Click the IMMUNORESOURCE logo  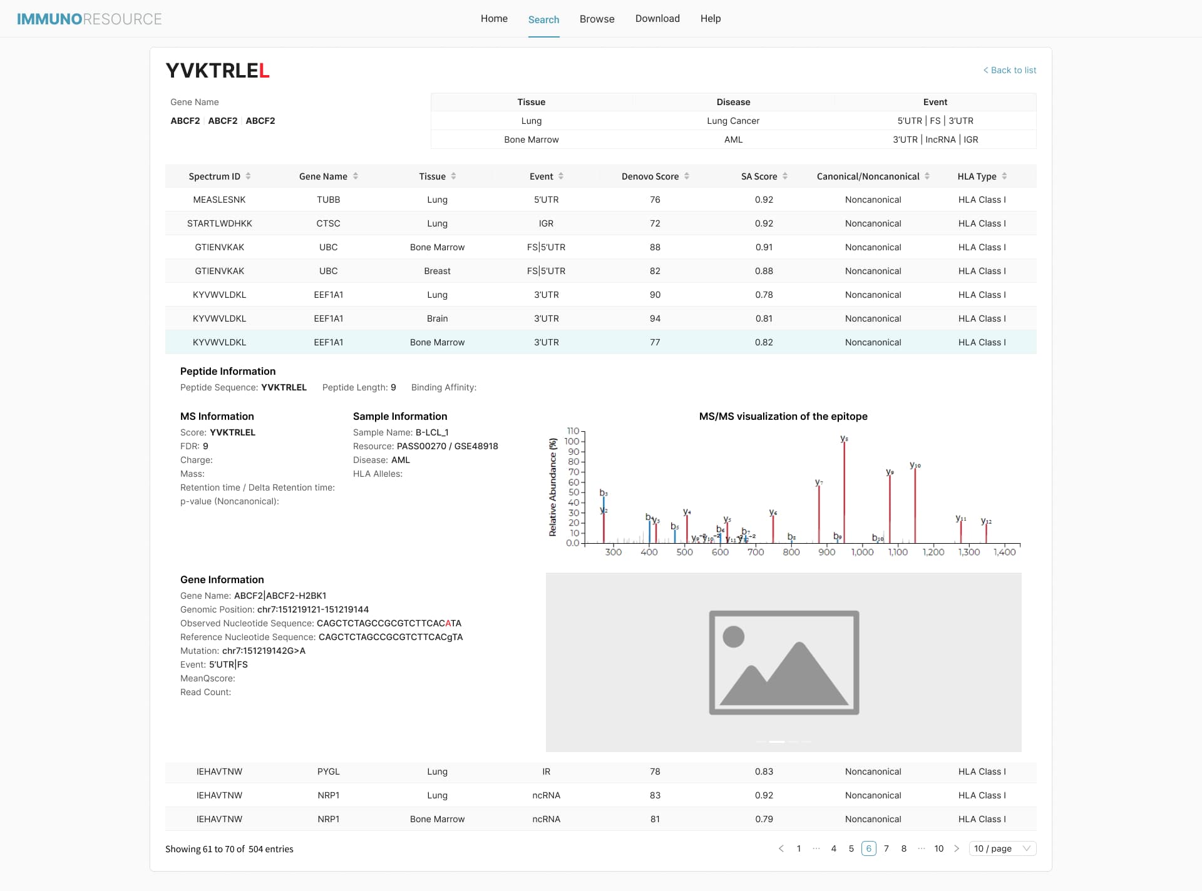(x=89, y=19)
